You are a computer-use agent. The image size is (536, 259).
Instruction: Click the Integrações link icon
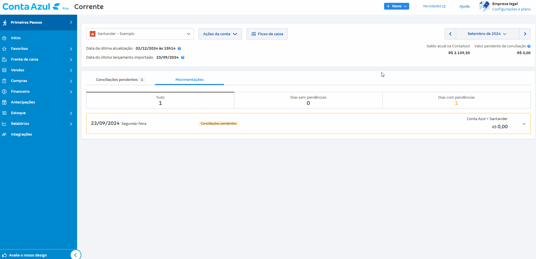coord(4,134)
